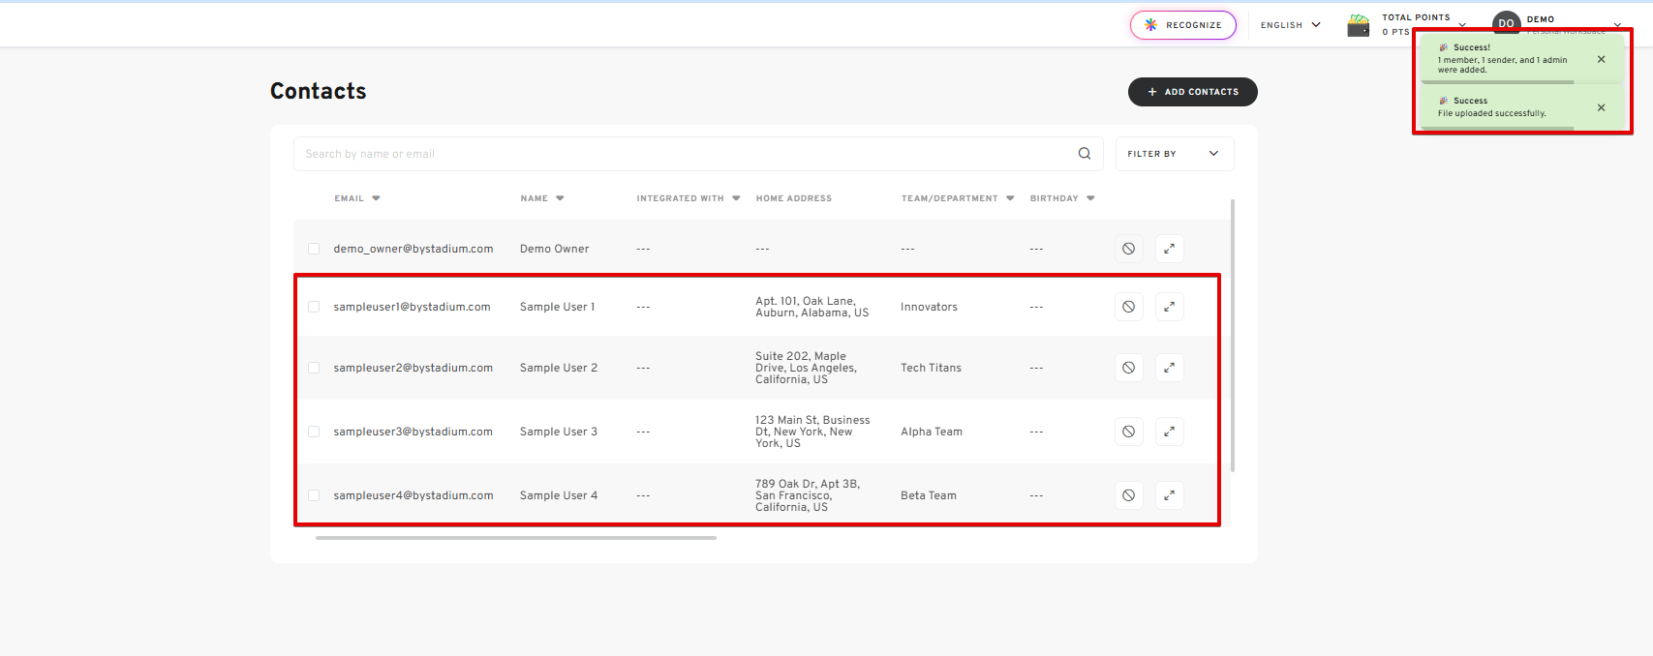Dismiss the File uploaded successfully notification
Viewport: 1653px width, 656px height.
tap(1601, 107)
